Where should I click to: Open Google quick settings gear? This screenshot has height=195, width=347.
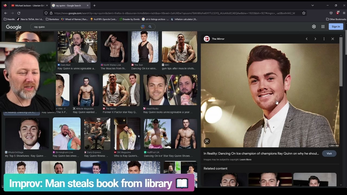tap(314, 27)
